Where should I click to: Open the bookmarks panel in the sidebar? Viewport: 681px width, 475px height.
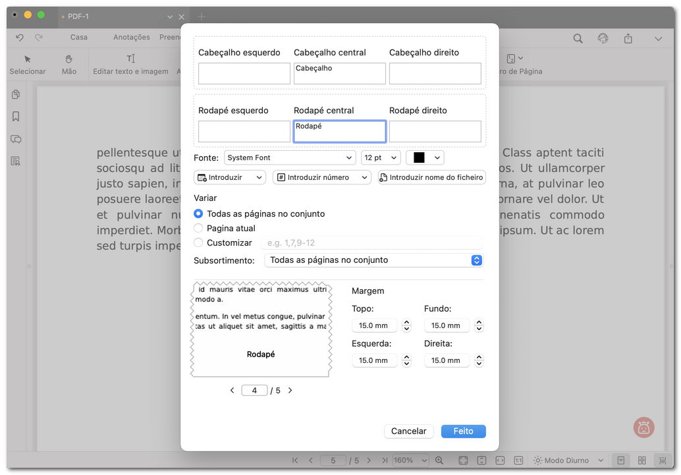point(16,117)
